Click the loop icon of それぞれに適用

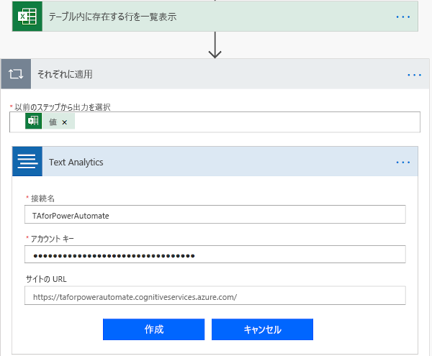[16, 74]
